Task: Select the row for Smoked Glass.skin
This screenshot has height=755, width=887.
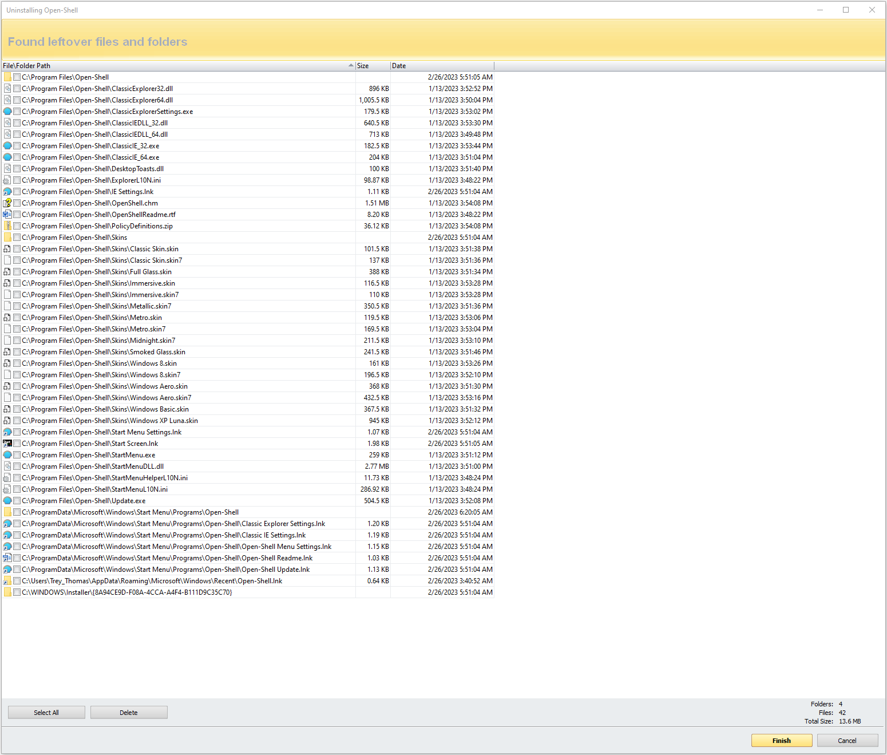Action: (x=248, y=352)
